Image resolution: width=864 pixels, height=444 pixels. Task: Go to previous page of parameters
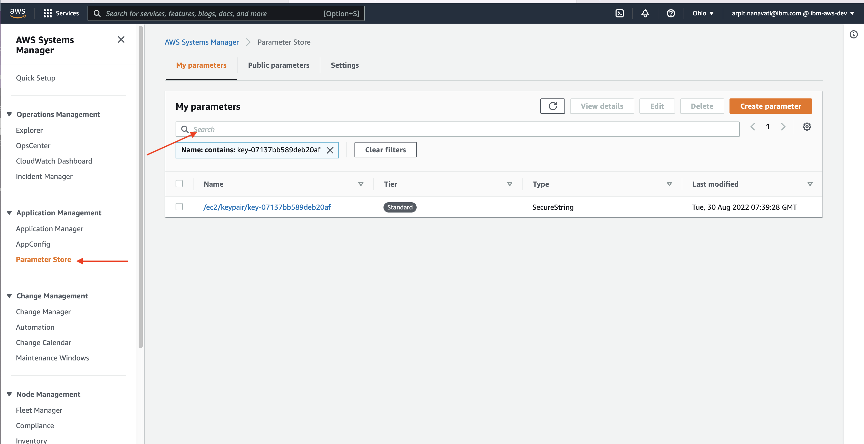[x=753, y=127]
